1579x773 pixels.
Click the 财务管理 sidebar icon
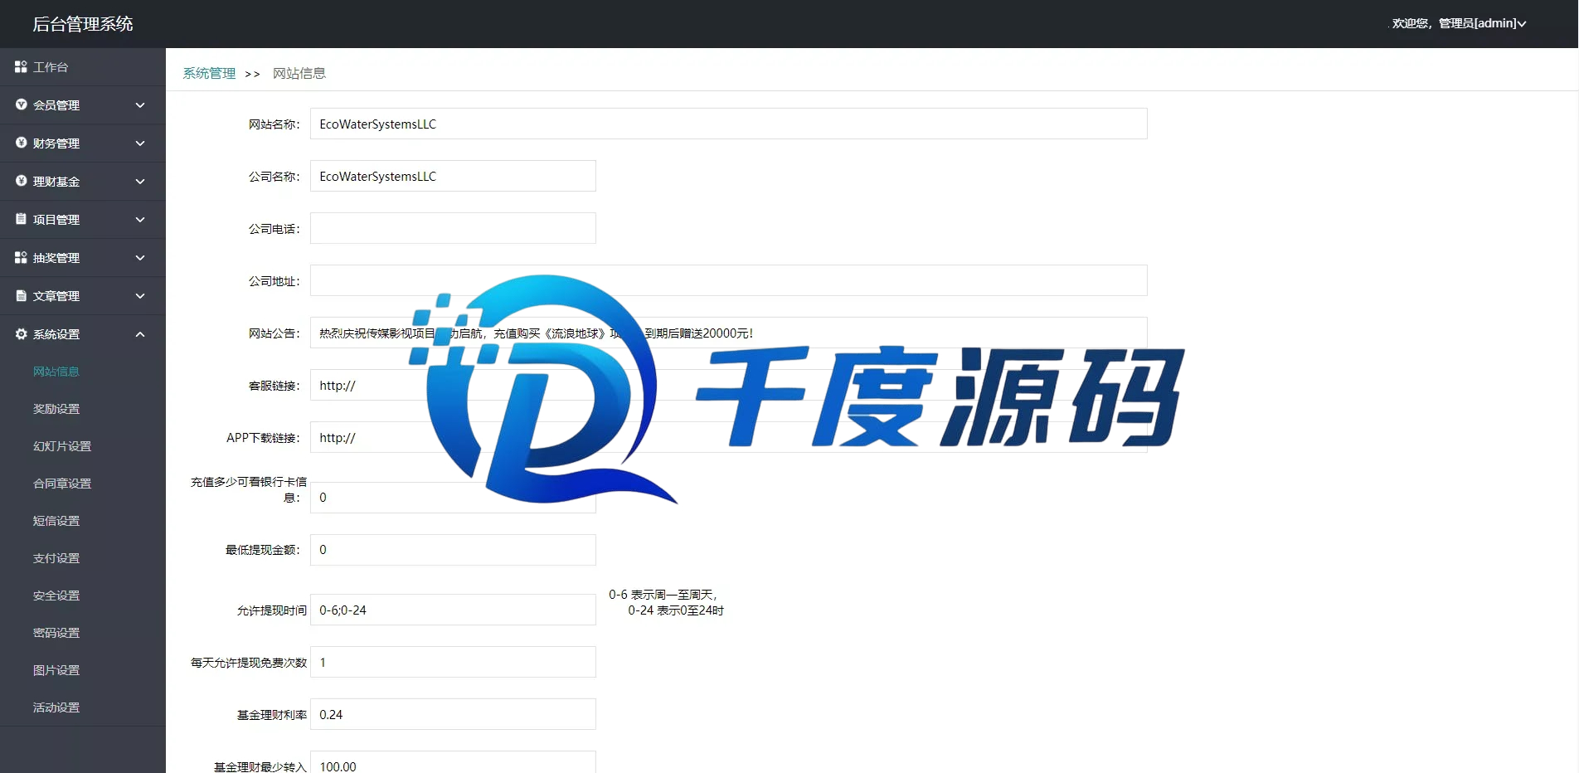click(21, 143)
